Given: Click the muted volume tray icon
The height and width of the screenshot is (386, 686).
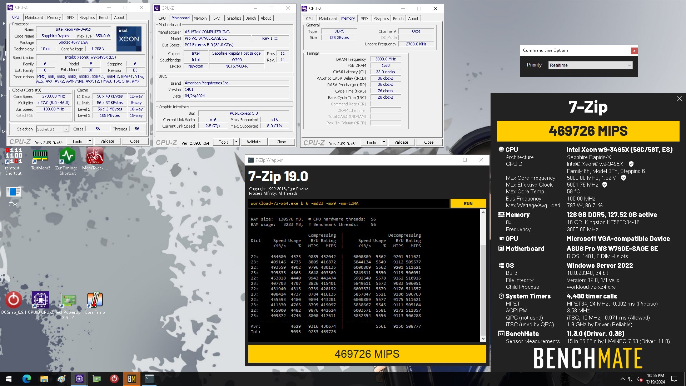Looking at the screenshot, I should (640, 379).
